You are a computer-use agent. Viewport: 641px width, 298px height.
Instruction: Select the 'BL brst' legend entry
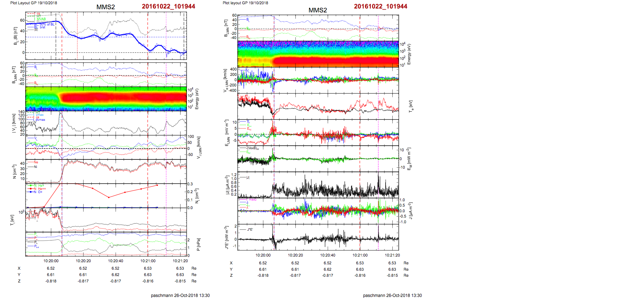click(40, 27)
